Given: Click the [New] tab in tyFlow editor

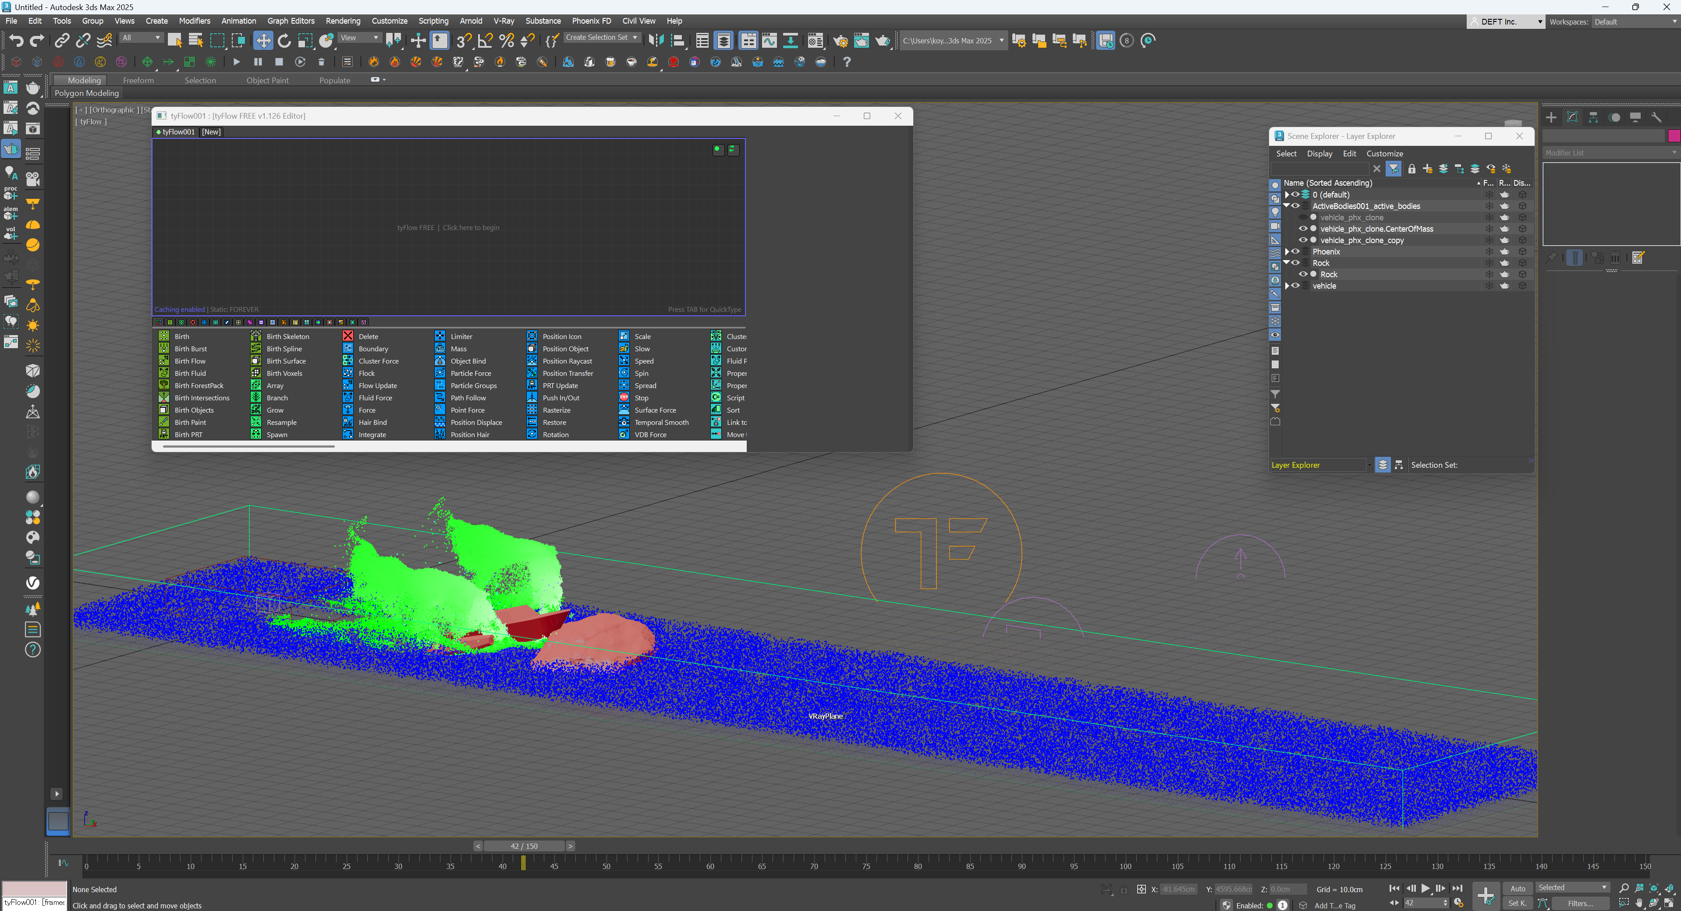Looking at the screenshot, I should 211,132.
